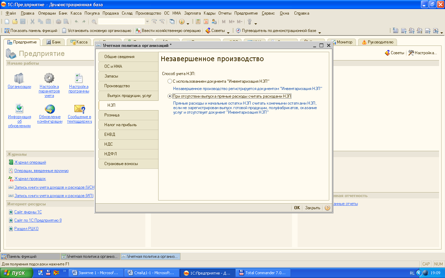Switch to the Банк tab
The height and width of the screenshot is (278, 445).
[x=53, y=42]
